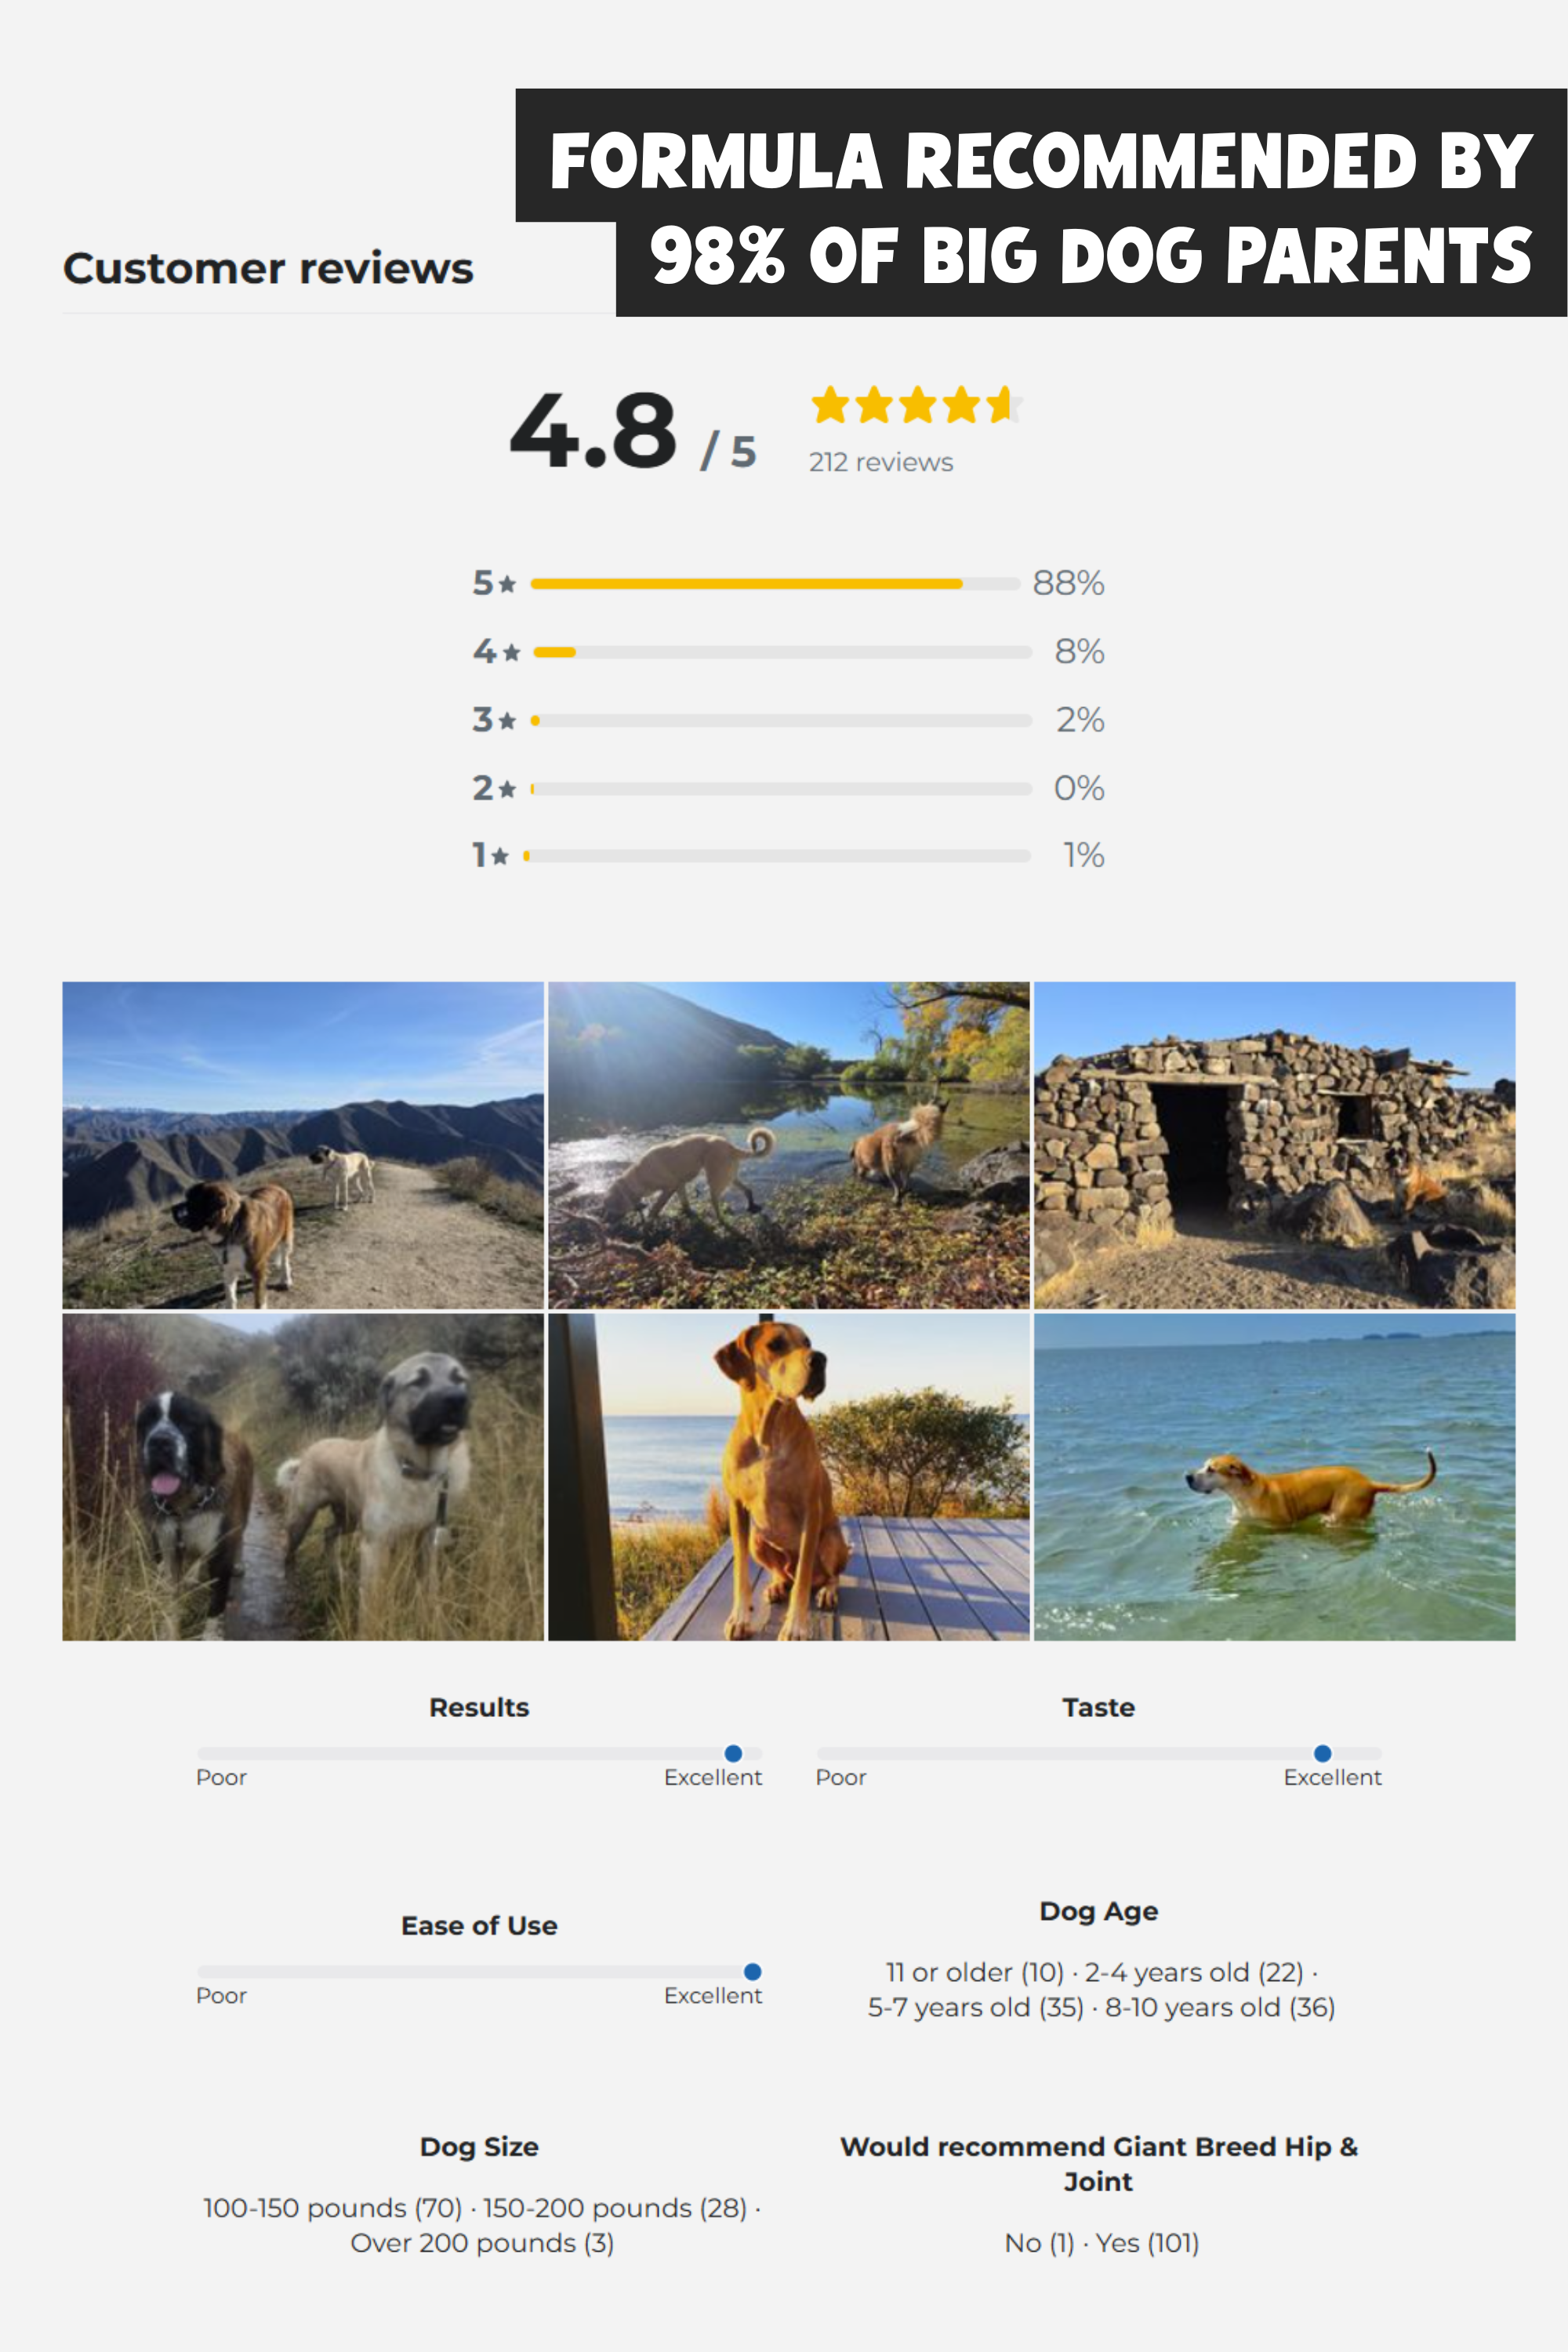The width and height of the screenshot is (1568, 2352).
Task: Click the Taste rating slider dot
Action: (1322, 1753)
